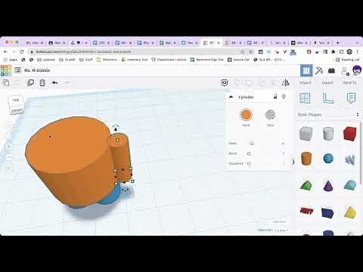
Task: Select the Ruler tool
Action: pos(328,98)
